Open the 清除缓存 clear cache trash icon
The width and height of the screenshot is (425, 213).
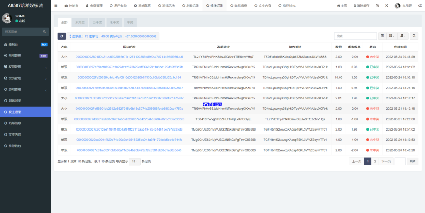coord(361,5)
